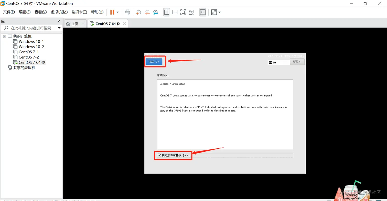Viewport: 387px width, 201px height.
Task: Open the stretch display dropdown arrow
Action: (220, 12)
